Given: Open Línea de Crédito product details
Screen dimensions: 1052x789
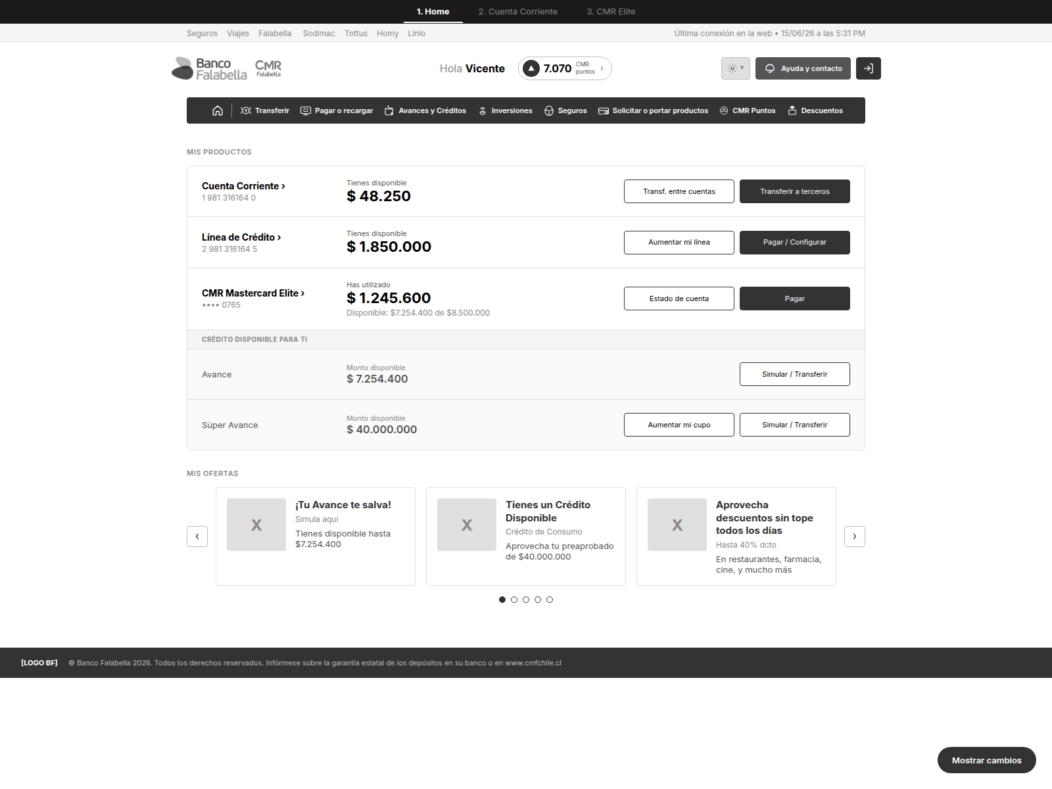Looking at the screenshot, I should coord(241,237).
